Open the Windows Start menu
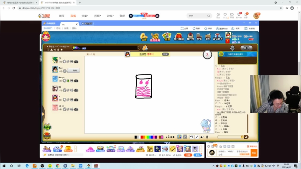 [x=4, y=166]
